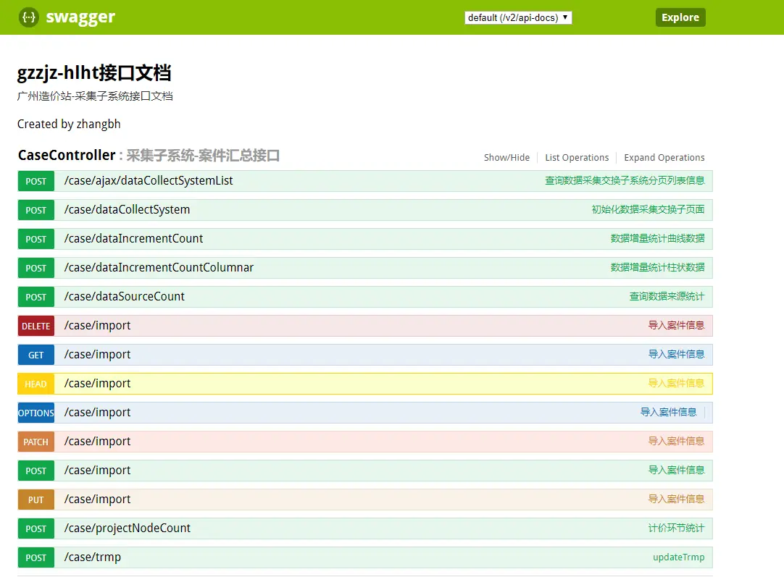Expand /case/dataCollectSystem endpoint path
The width and height of the screenshot is (784, 577).
click(127, 210)
